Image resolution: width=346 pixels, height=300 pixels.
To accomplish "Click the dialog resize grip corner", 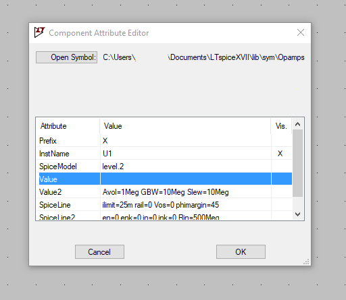I will 306,262.
